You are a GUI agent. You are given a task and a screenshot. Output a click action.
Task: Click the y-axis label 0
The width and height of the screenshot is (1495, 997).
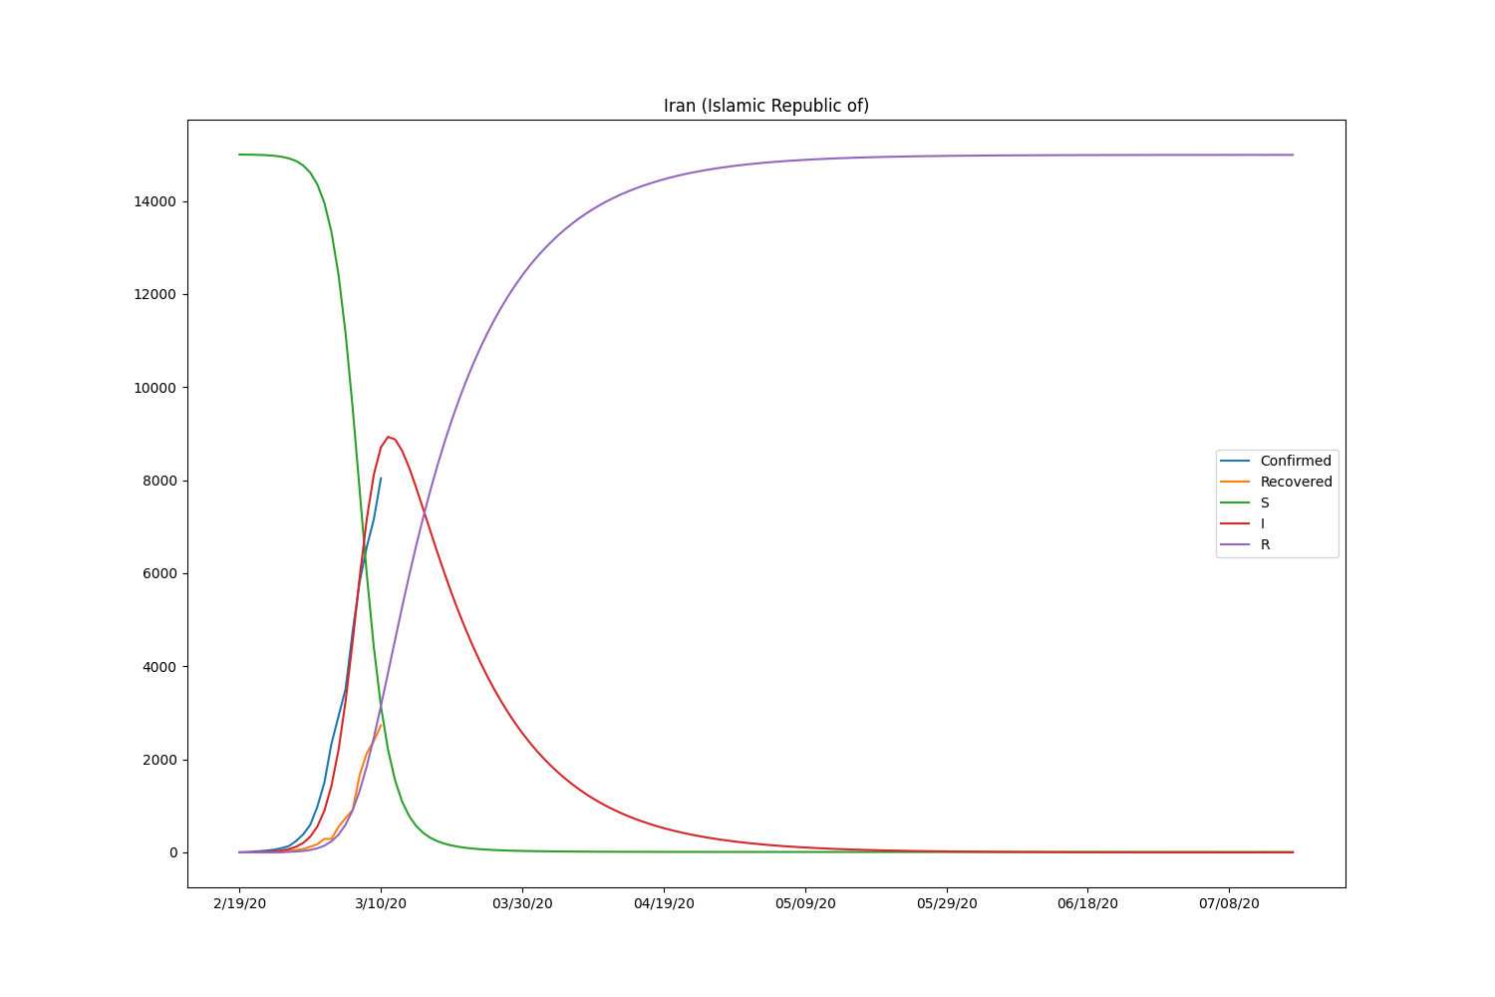point(173,852)
